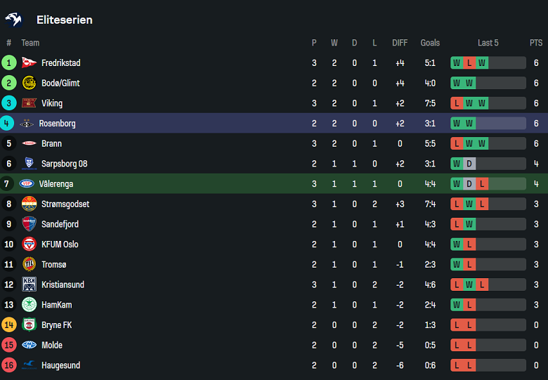Image resolution: width=548 pixels, height=380 pixels.
Task: Open the Vålerenga team page
Action: 57,184
